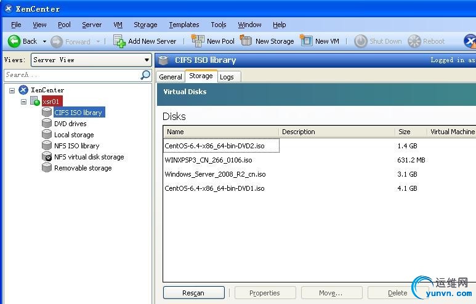Click the New VM toolbar icon
Image resolution: width=476 pixels, height=304 pixels.
306,41
